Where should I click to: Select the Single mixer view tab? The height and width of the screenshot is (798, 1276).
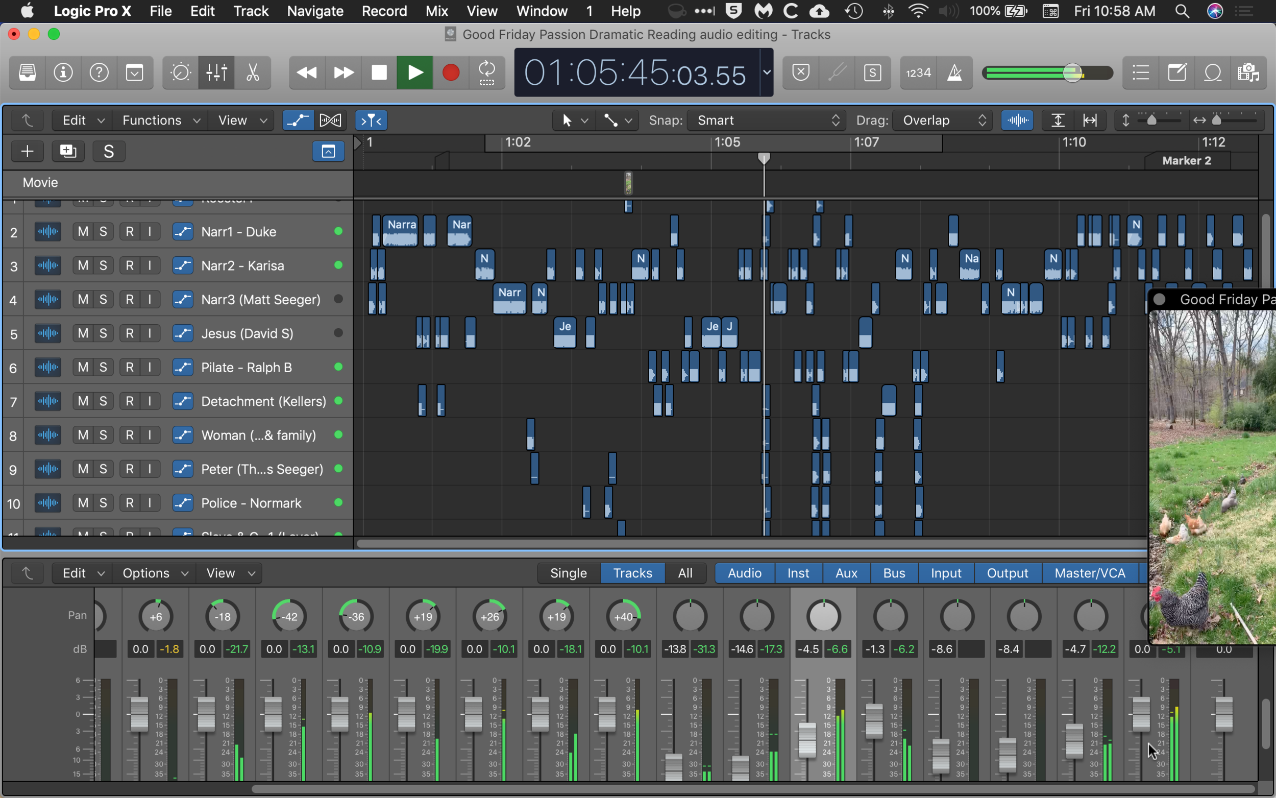point(569,573)
